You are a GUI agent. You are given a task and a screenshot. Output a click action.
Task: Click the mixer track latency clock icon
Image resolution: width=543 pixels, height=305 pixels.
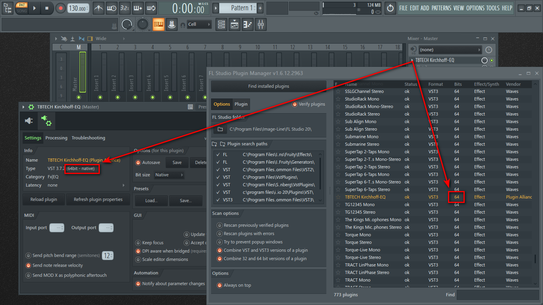[489, 50]
